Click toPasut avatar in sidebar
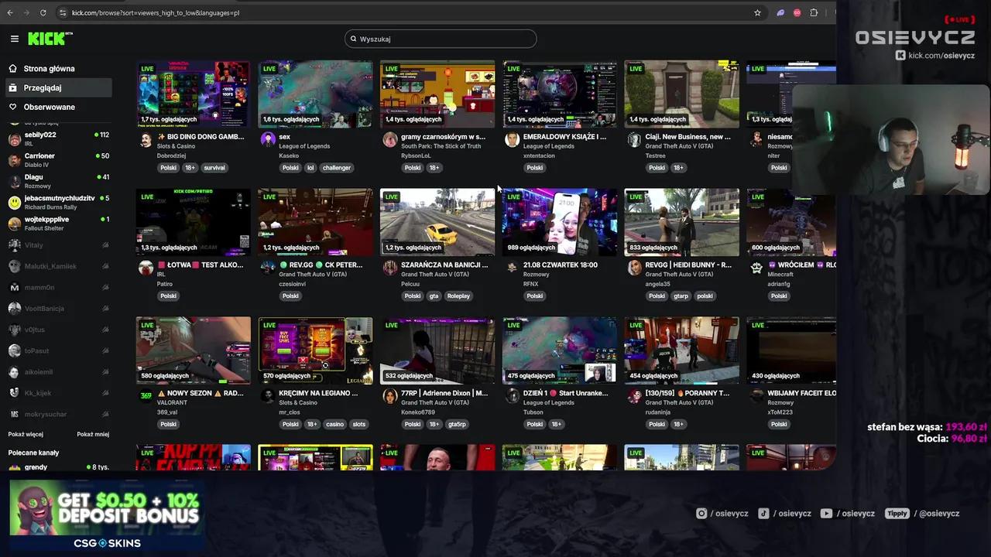991x557 pixels. (14, 350)
